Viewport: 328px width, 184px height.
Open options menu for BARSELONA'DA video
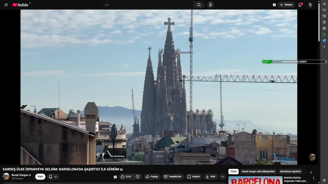pyautogui.click(x=313, y=178)
